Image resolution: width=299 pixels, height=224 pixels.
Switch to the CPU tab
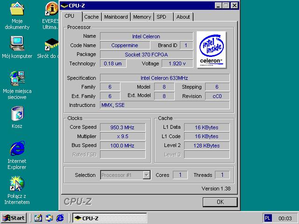71,16
